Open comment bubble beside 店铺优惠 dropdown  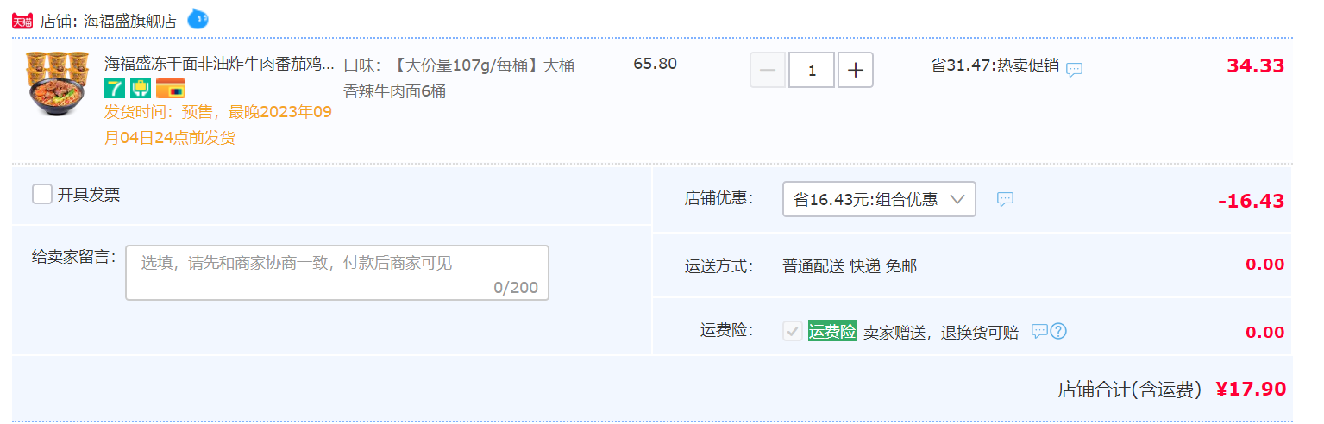pos(1005,199)
